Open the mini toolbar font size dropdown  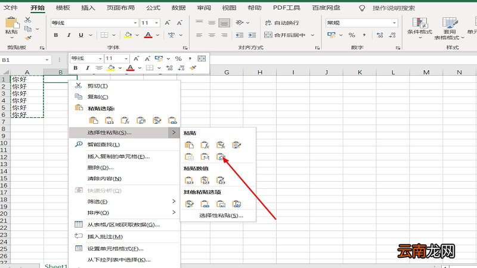(126, 58)
